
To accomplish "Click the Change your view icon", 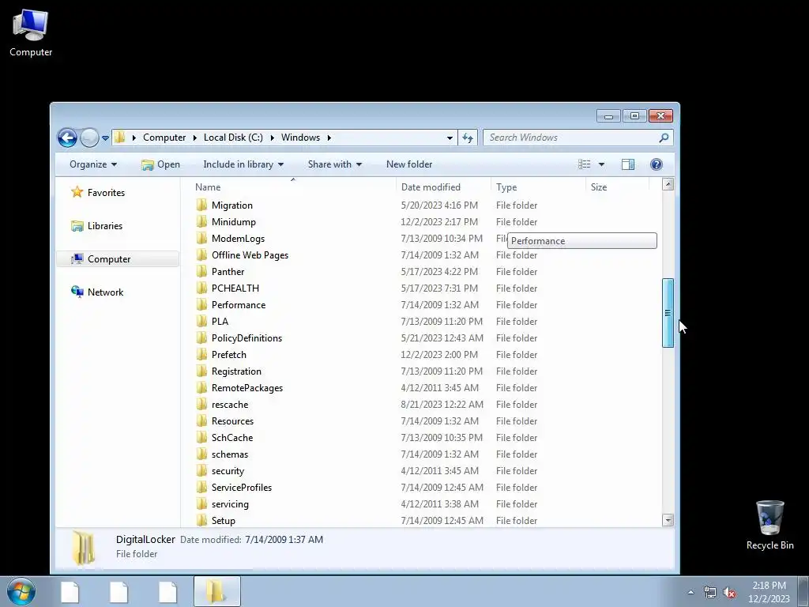I will [585, 164].
